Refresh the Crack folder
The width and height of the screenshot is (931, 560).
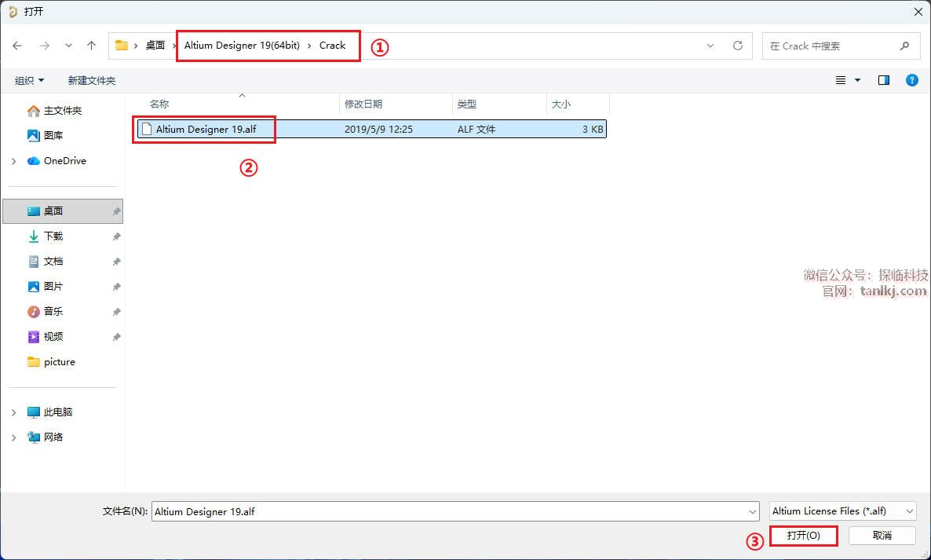point(737,46)
